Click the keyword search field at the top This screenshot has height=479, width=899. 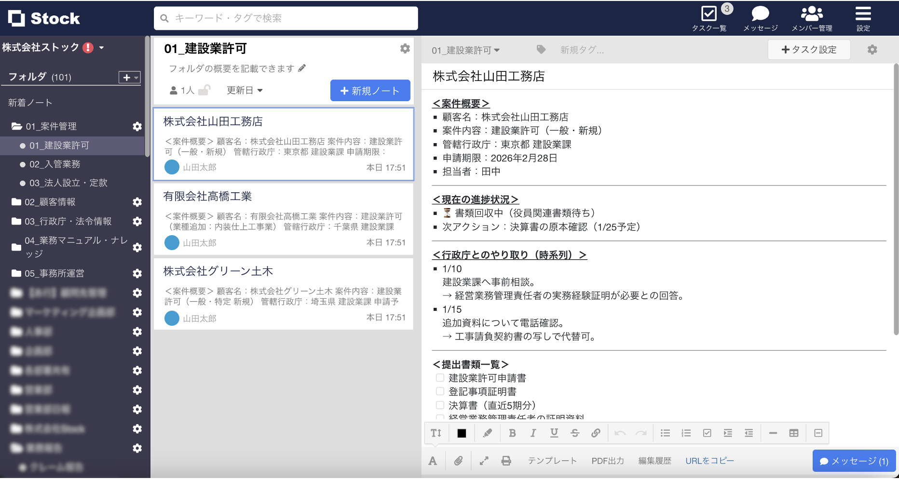pos(286,18)
